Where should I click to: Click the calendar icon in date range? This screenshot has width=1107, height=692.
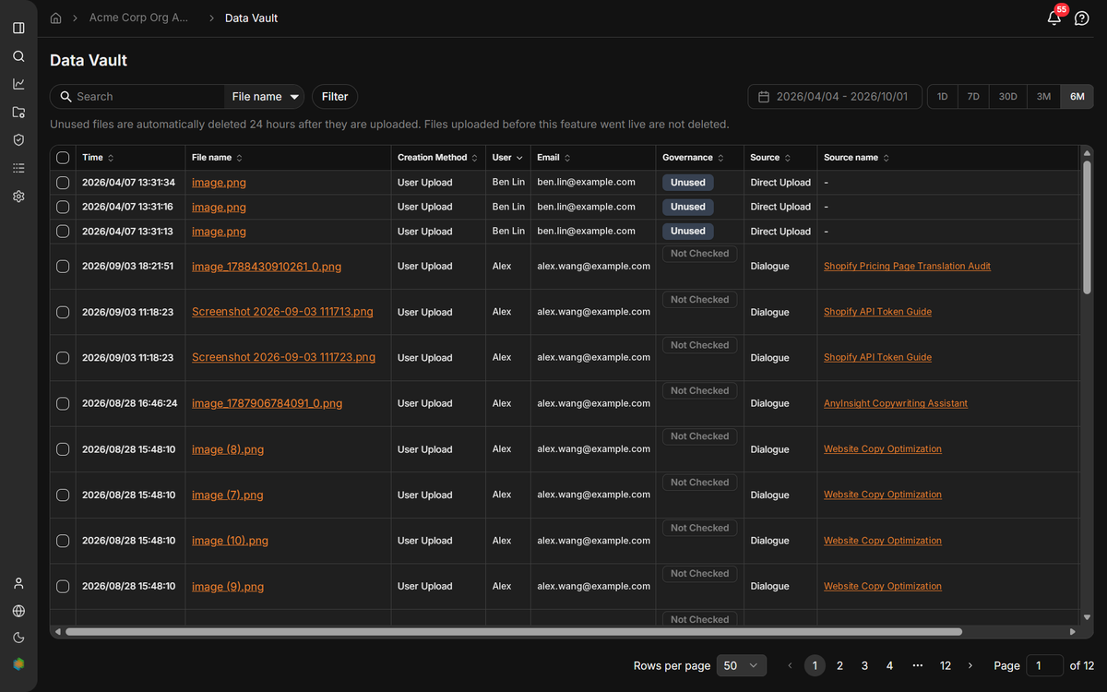tap(764, 96)
